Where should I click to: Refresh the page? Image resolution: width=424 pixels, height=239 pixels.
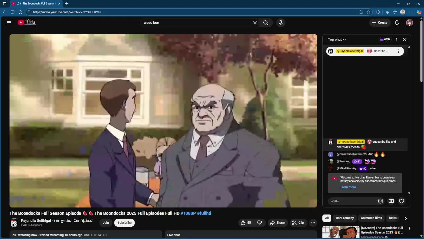pyautogui.click(x=12, y=12)
